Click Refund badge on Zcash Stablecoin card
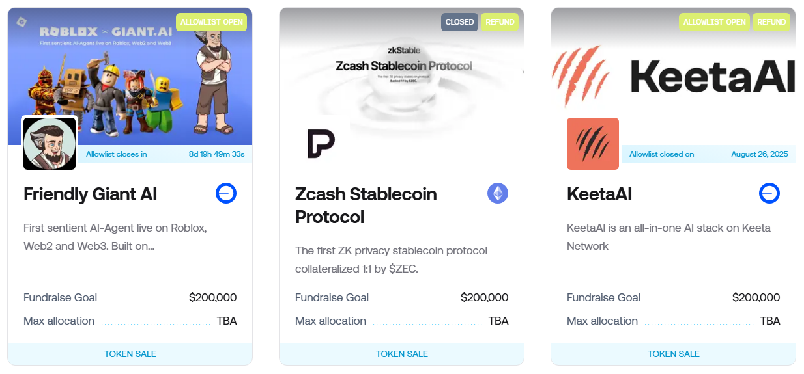Screen dimensions: 804x374 click(500, 22)
